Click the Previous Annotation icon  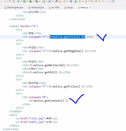(x=86, y=1)
